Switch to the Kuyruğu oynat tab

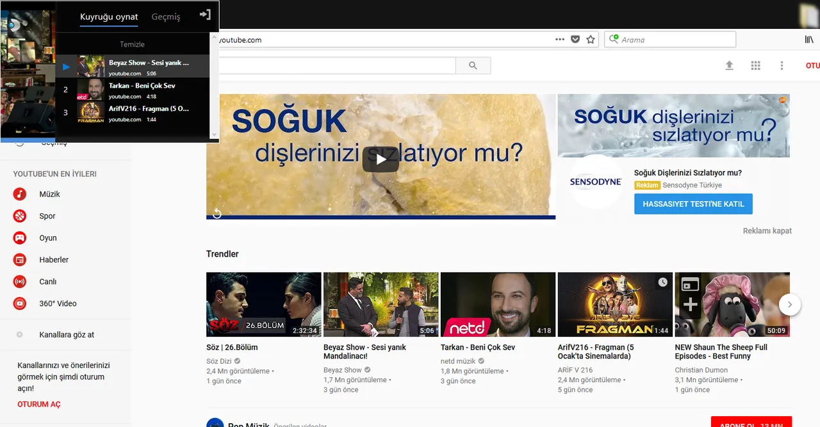(109, 17)
